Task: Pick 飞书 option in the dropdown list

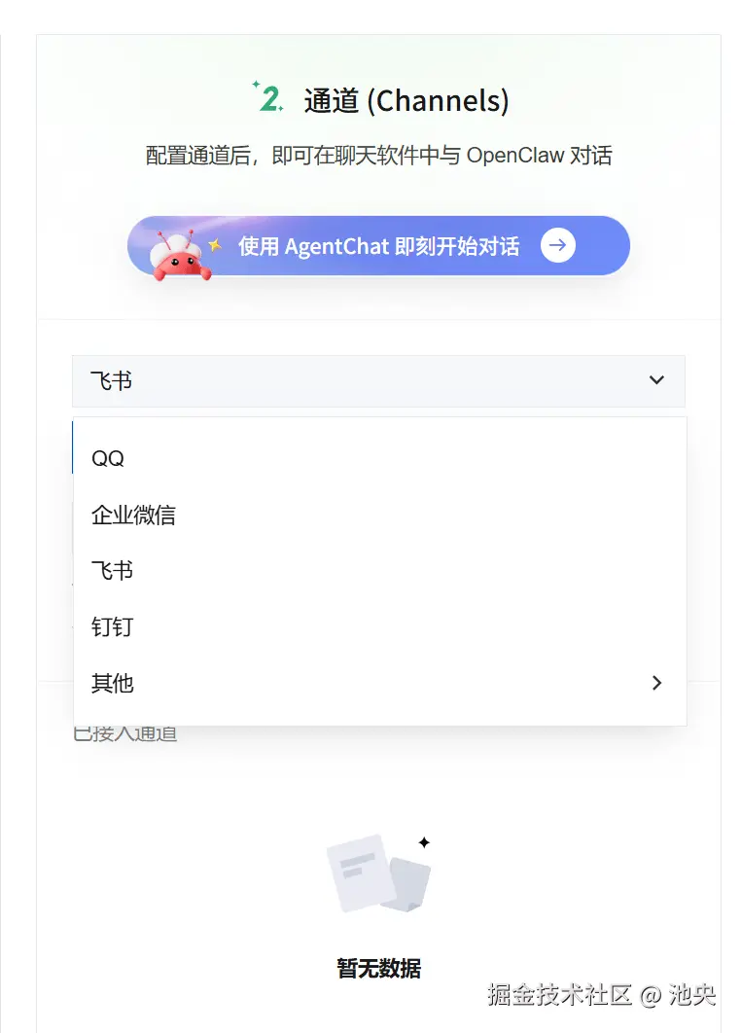Action: 379,571
